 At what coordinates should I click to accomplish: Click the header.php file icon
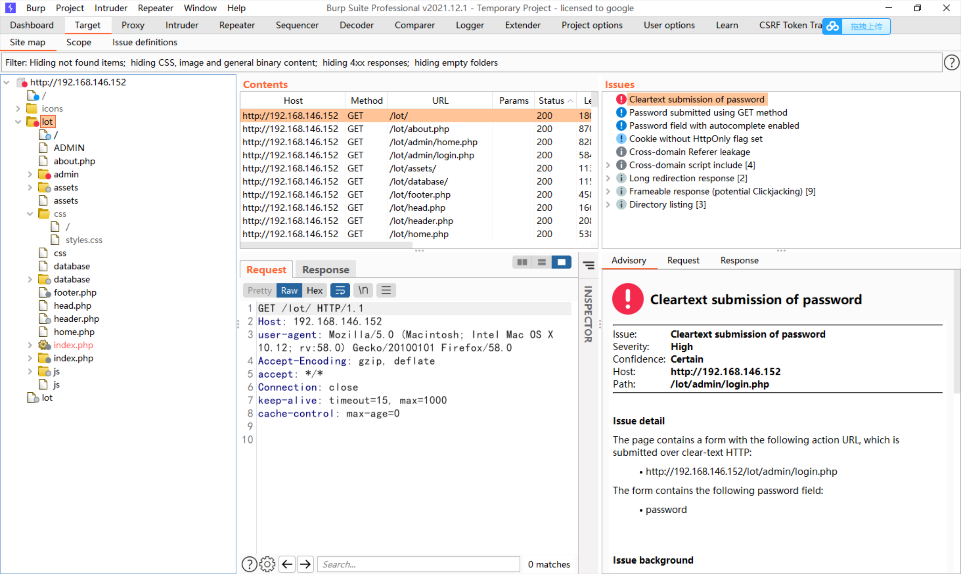click(x=44, y=319)
